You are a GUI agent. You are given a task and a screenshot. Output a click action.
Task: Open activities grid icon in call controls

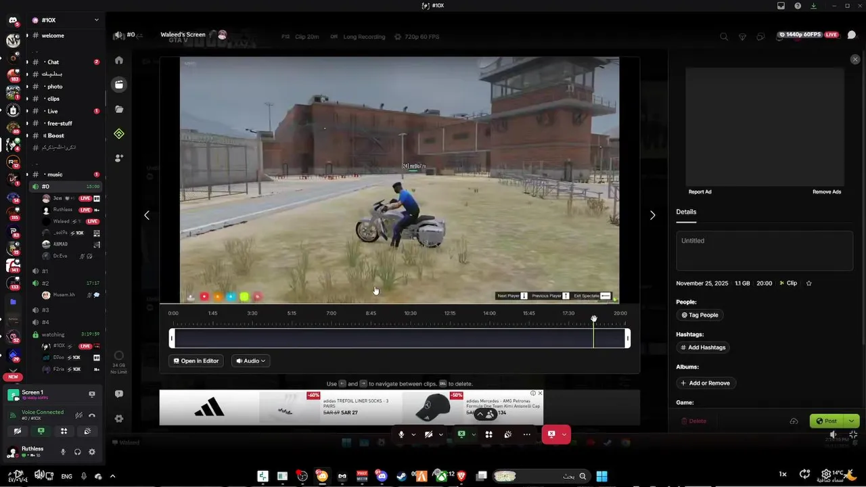point(488,434)
